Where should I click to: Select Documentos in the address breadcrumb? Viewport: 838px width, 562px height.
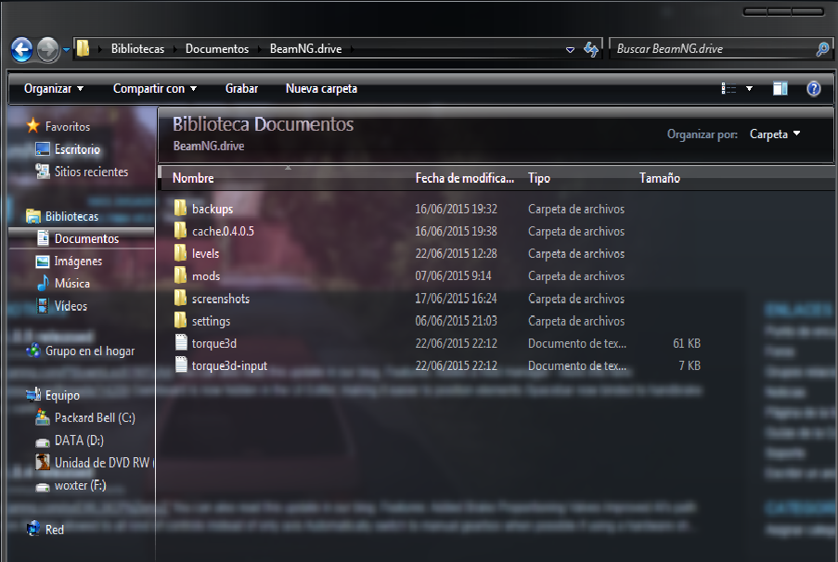click(217, 48)
